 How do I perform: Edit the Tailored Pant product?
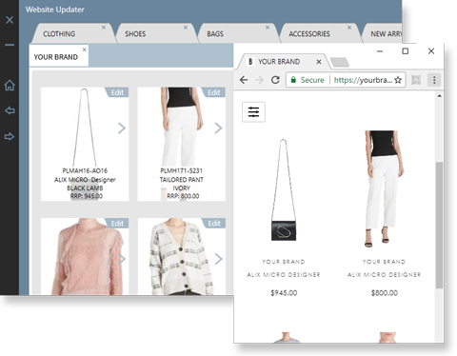tap(213, 92)
